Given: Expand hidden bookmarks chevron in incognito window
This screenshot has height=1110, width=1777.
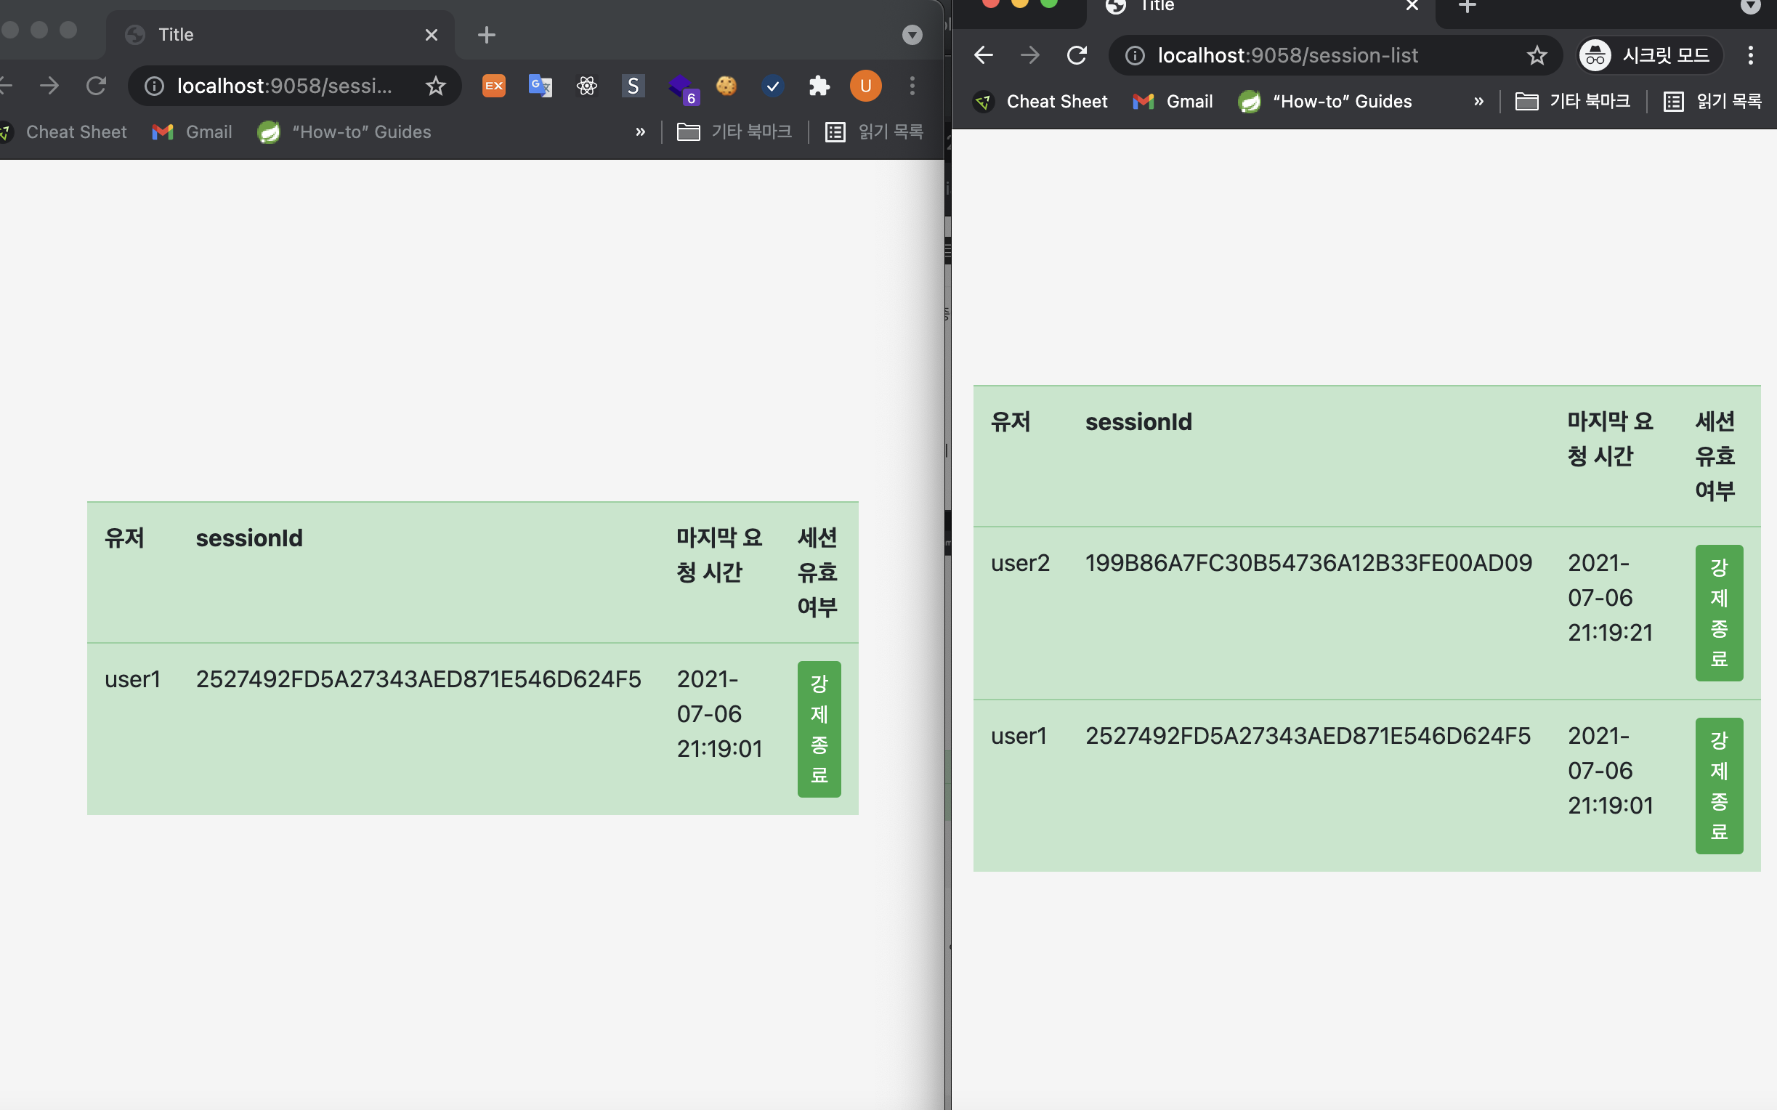Looking at the screenshot, I should pos(1478,101).
